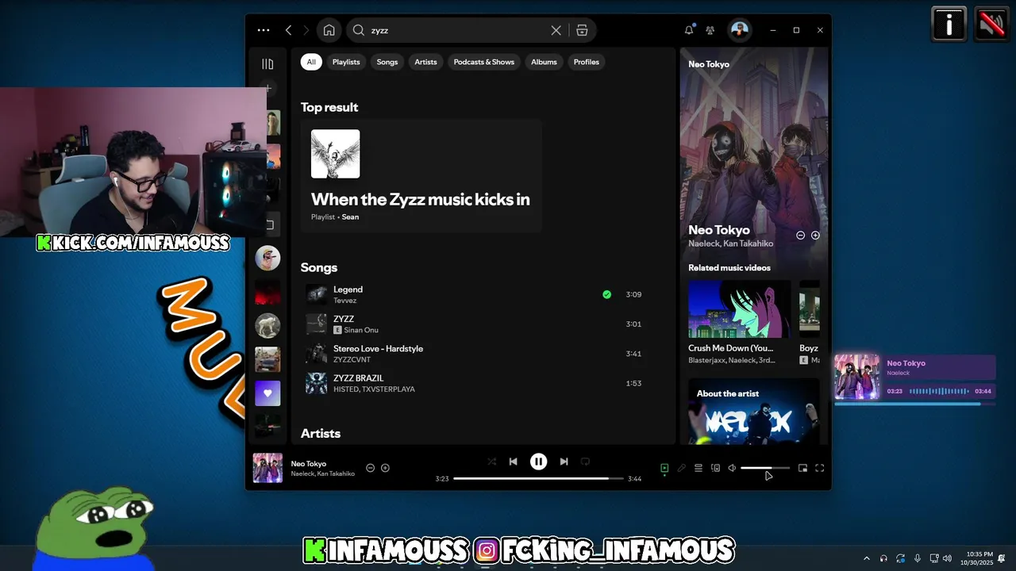The width and height of the screenshot is (1016, 571).
Task: Toggle repeat playback
Action: (x=585, y=462)
